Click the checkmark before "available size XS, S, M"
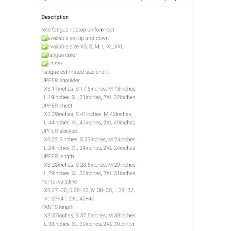 click(44, 46)
